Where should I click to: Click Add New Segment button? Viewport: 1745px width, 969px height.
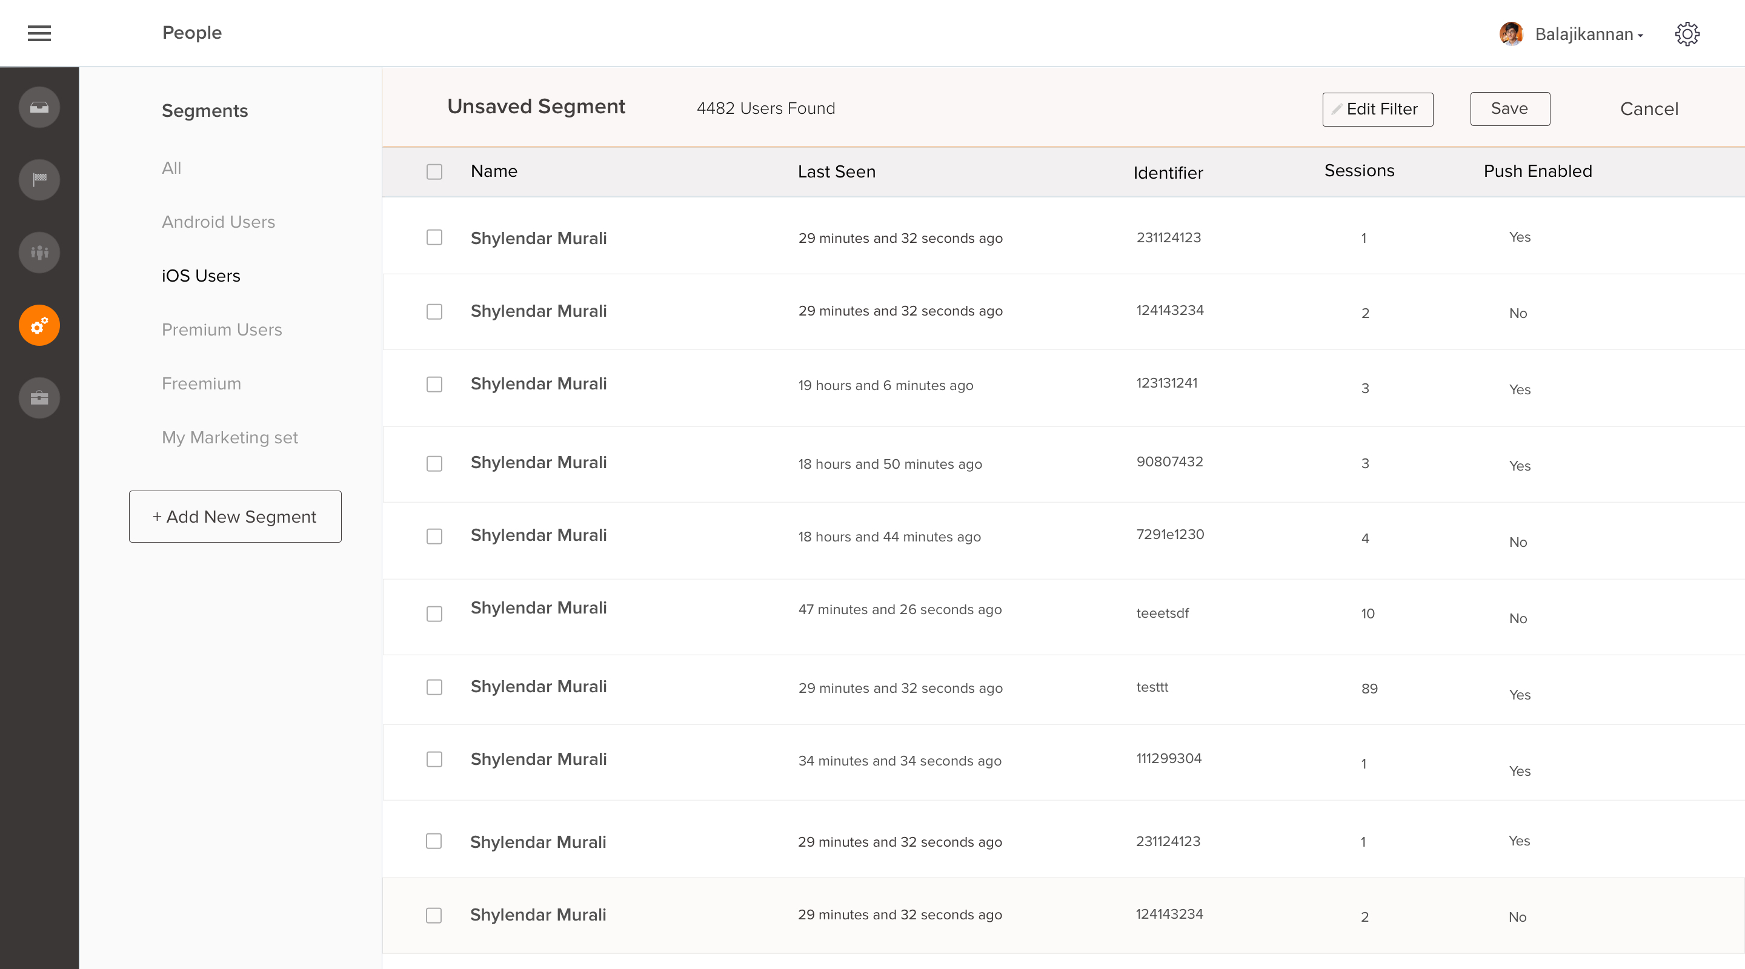pos(235,517)
